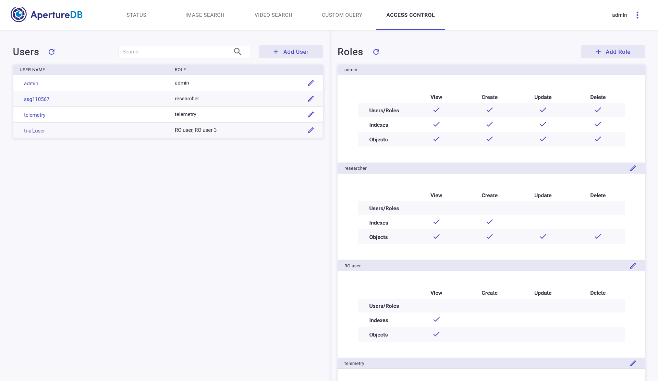Viewport: 658px width, 381px height.
Task: Click the USER NAME column header
Action: 32,70
